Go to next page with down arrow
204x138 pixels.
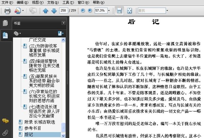(54, 11)
